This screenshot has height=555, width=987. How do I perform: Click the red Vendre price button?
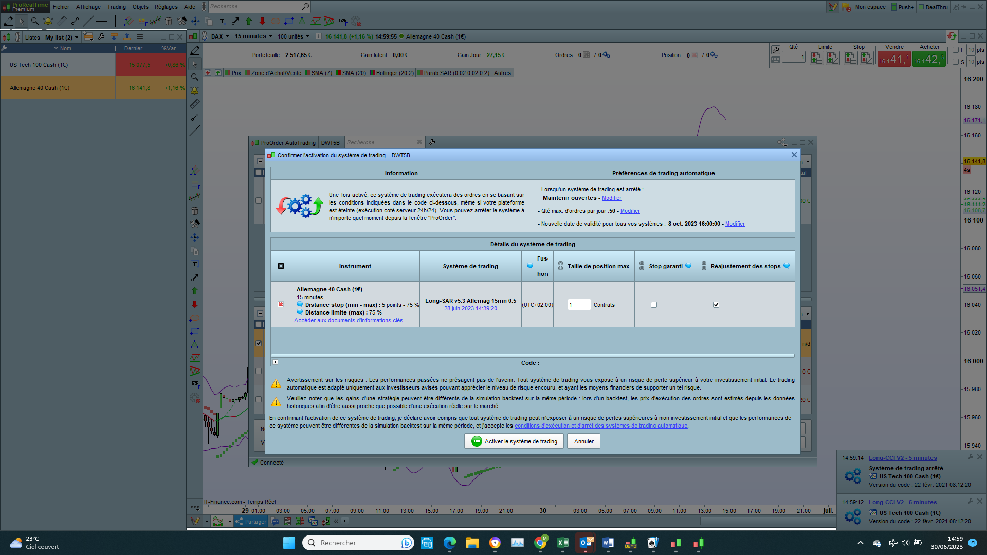(x=893, y=60)
